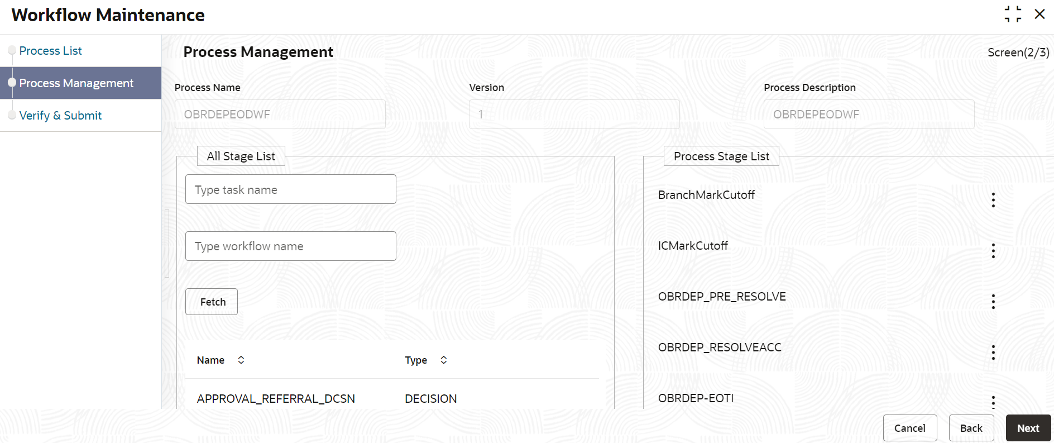Go Back to previous screen
1054x443 pixels.
[x=971, y=428]
